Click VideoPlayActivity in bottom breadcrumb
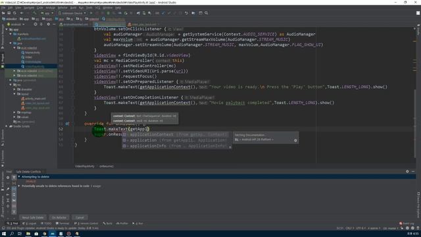 85,167
